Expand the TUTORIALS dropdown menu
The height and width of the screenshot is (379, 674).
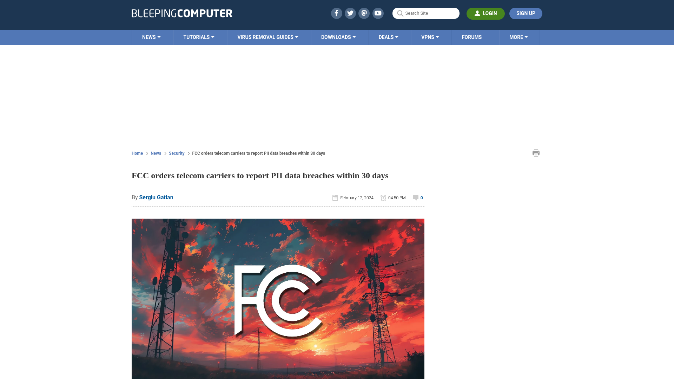pos(198,37)
